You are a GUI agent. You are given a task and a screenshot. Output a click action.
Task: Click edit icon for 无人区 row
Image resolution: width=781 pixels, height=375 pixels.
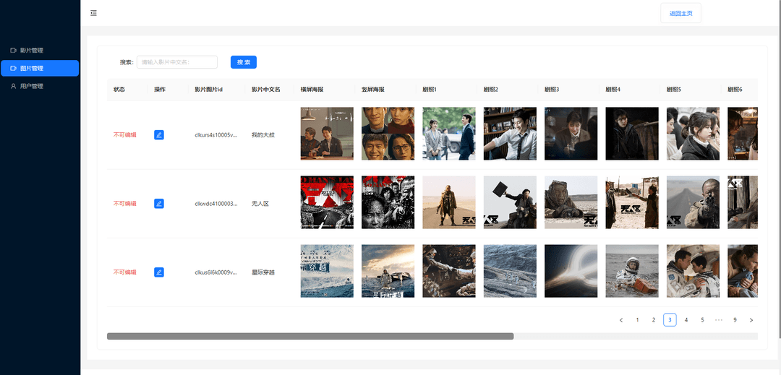click(159, 204)
